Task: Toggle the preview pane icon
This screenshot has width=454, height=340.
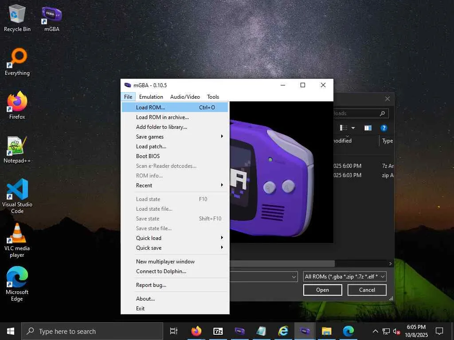Action: (x=368, y=128)
